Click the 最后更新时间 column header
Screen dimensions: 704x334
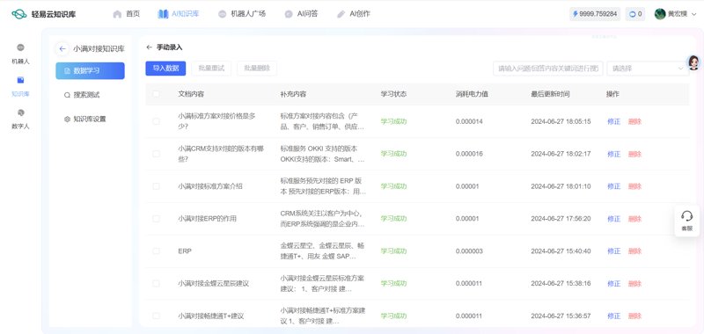tap(550, 94)
